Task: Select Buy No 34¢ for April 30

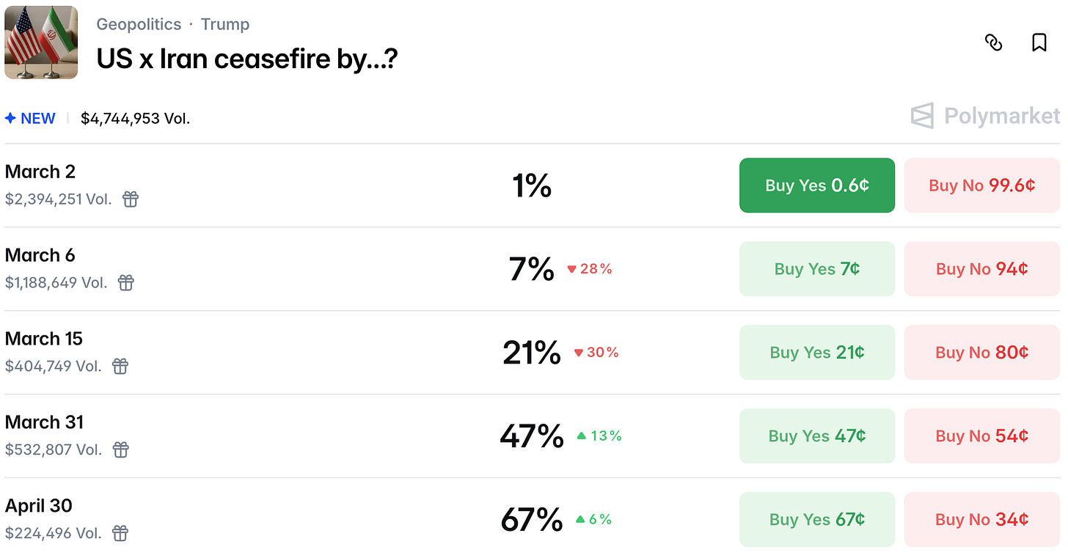Action: pyautogui.click(x=981, y=520)
